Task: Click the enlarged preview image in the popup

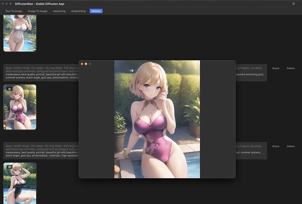Action: point(157,119)
